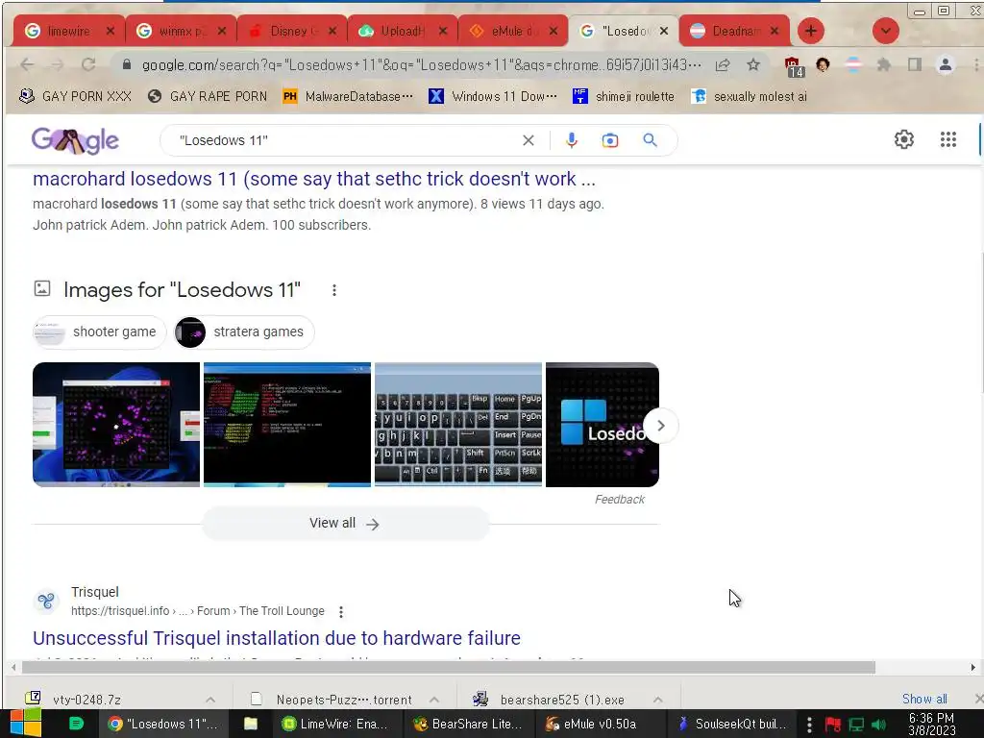Click the Chrome address bar URL
The width and height of the screenshot is (984, 738).
(422, 64)
